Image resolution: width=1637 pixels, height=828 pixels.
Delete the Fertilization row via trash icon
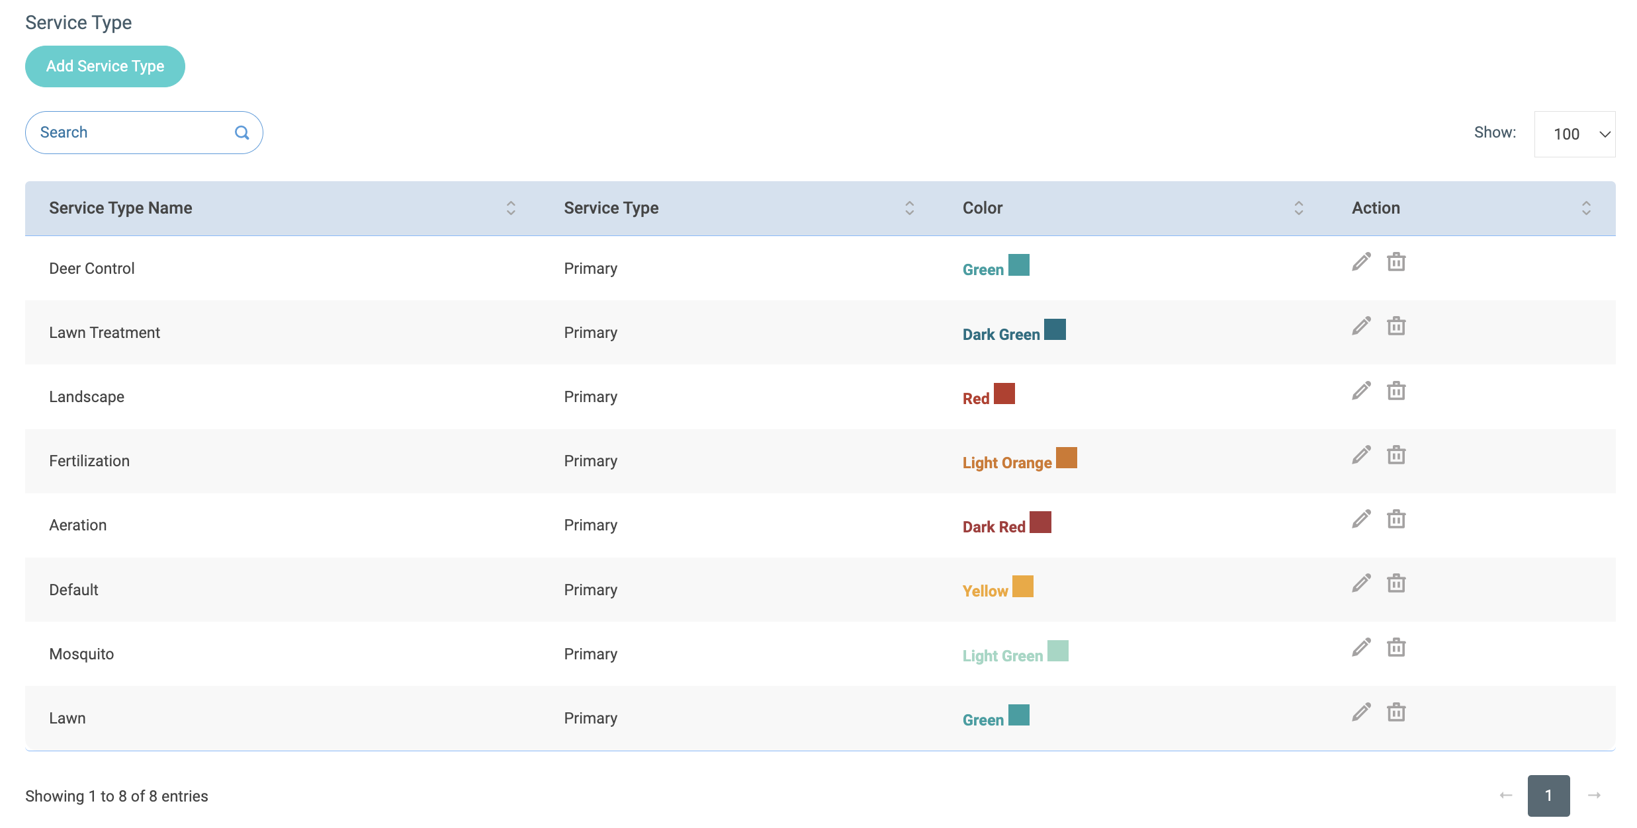(x=1396, y=455)
